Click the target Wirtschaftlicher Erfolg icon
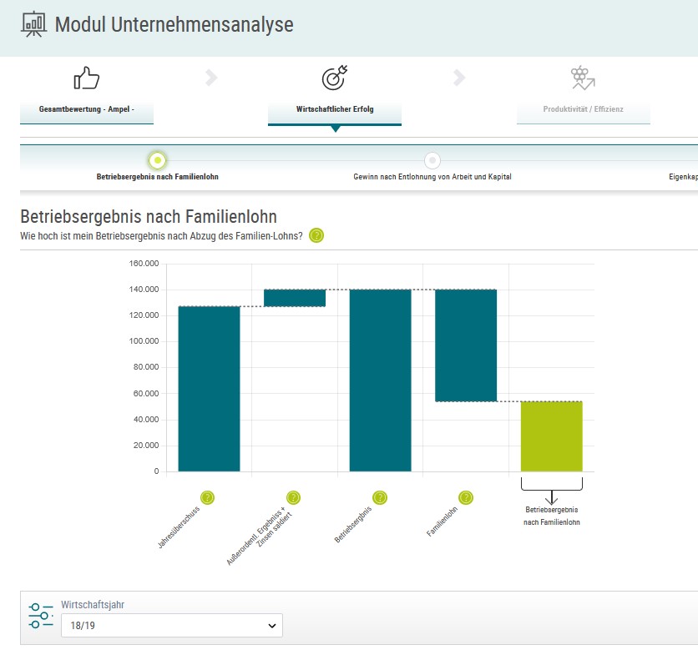This screenshot has width=698, height=655. click(x=334, y=78)
